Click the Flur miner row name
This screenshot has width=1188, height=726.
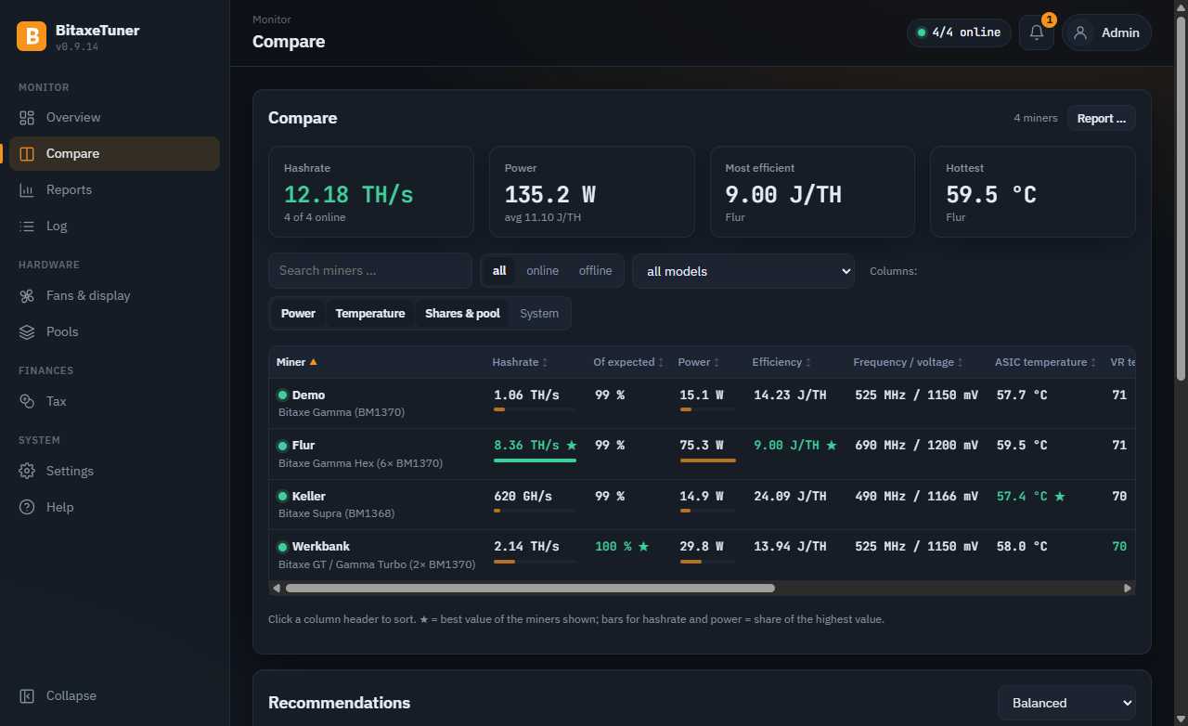click(x=303, y=446)
